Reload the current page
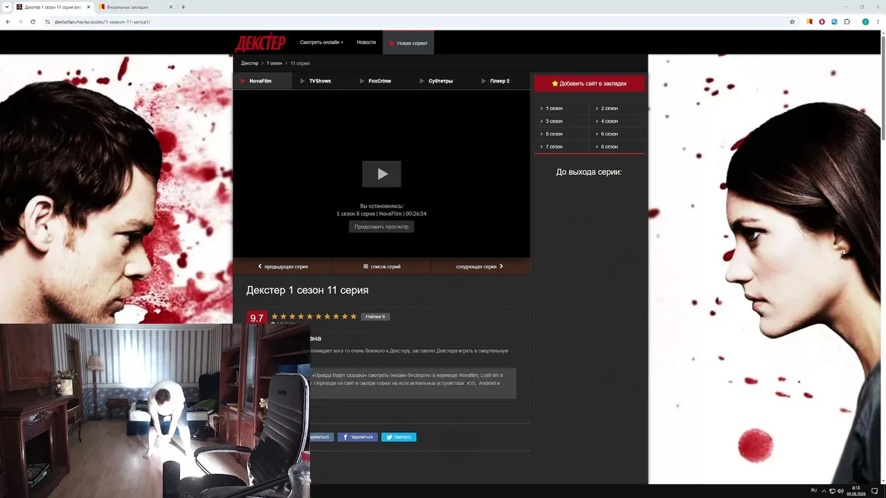 point(33,21)
